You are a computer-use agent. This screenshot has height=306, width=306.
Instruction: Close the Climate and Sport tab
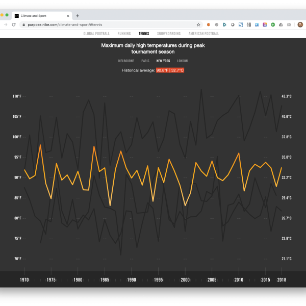tap(68, 16)
